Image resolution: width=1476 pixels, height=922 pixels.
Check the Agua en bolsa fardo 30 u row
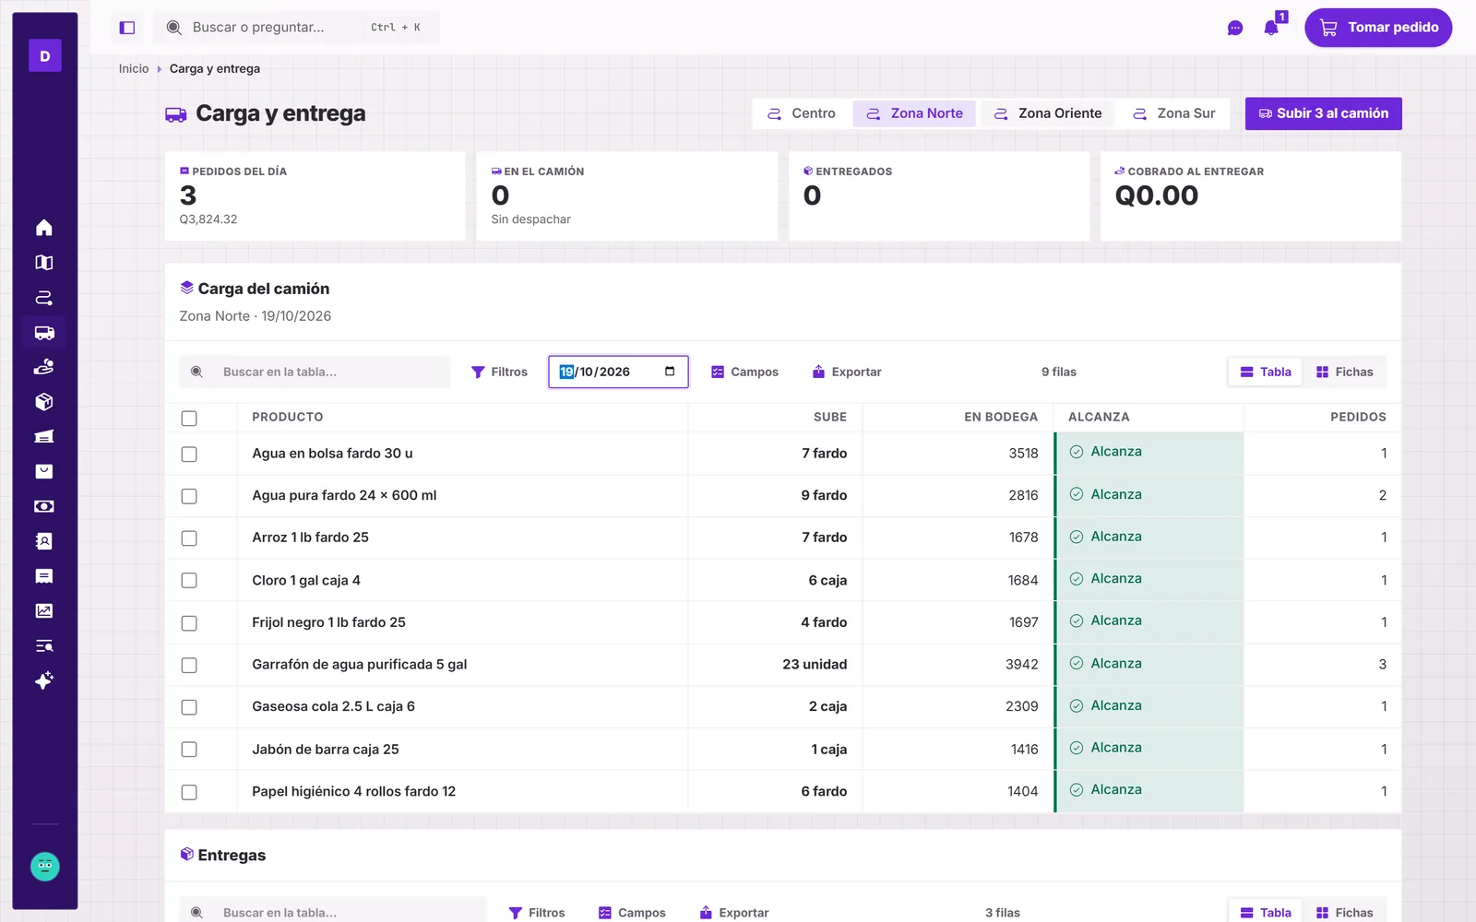189,454
